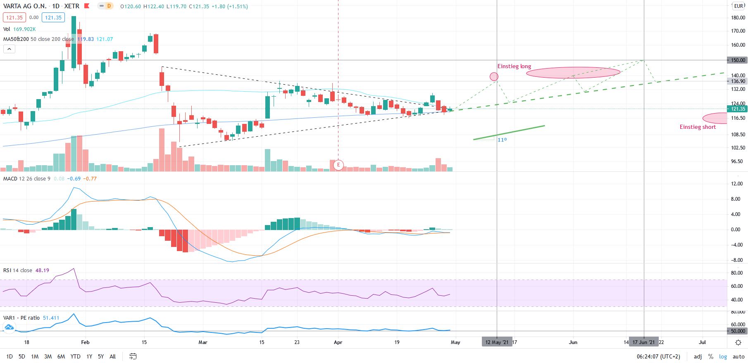748x363 pixels.
Task: Toggle adj dividend adjustment
Action: tap(698, 356)
